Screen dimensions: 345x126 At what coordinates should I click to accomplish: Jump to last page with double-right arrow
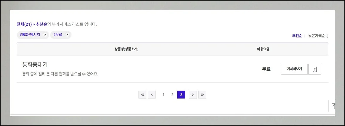pos(202,95)
